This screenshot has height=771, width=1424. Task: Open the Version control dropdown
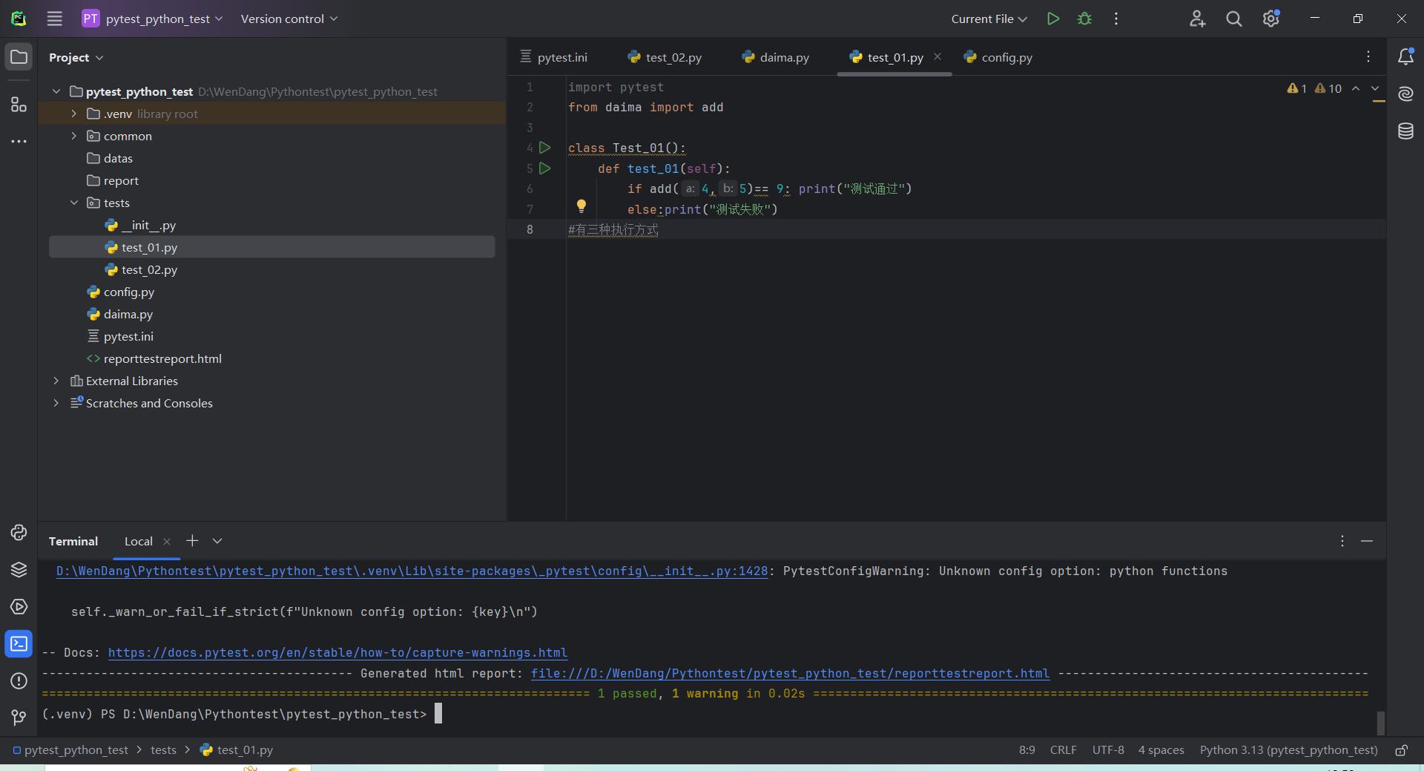coord(289,19)
